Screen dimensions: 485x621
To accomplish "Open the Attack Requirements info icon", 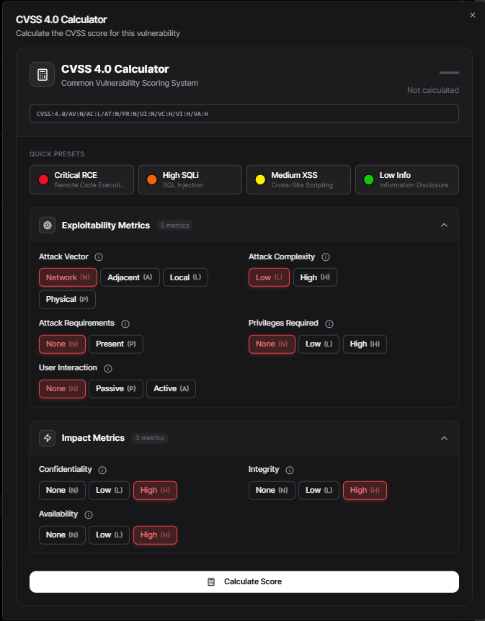I will click(x=125, y=324).
